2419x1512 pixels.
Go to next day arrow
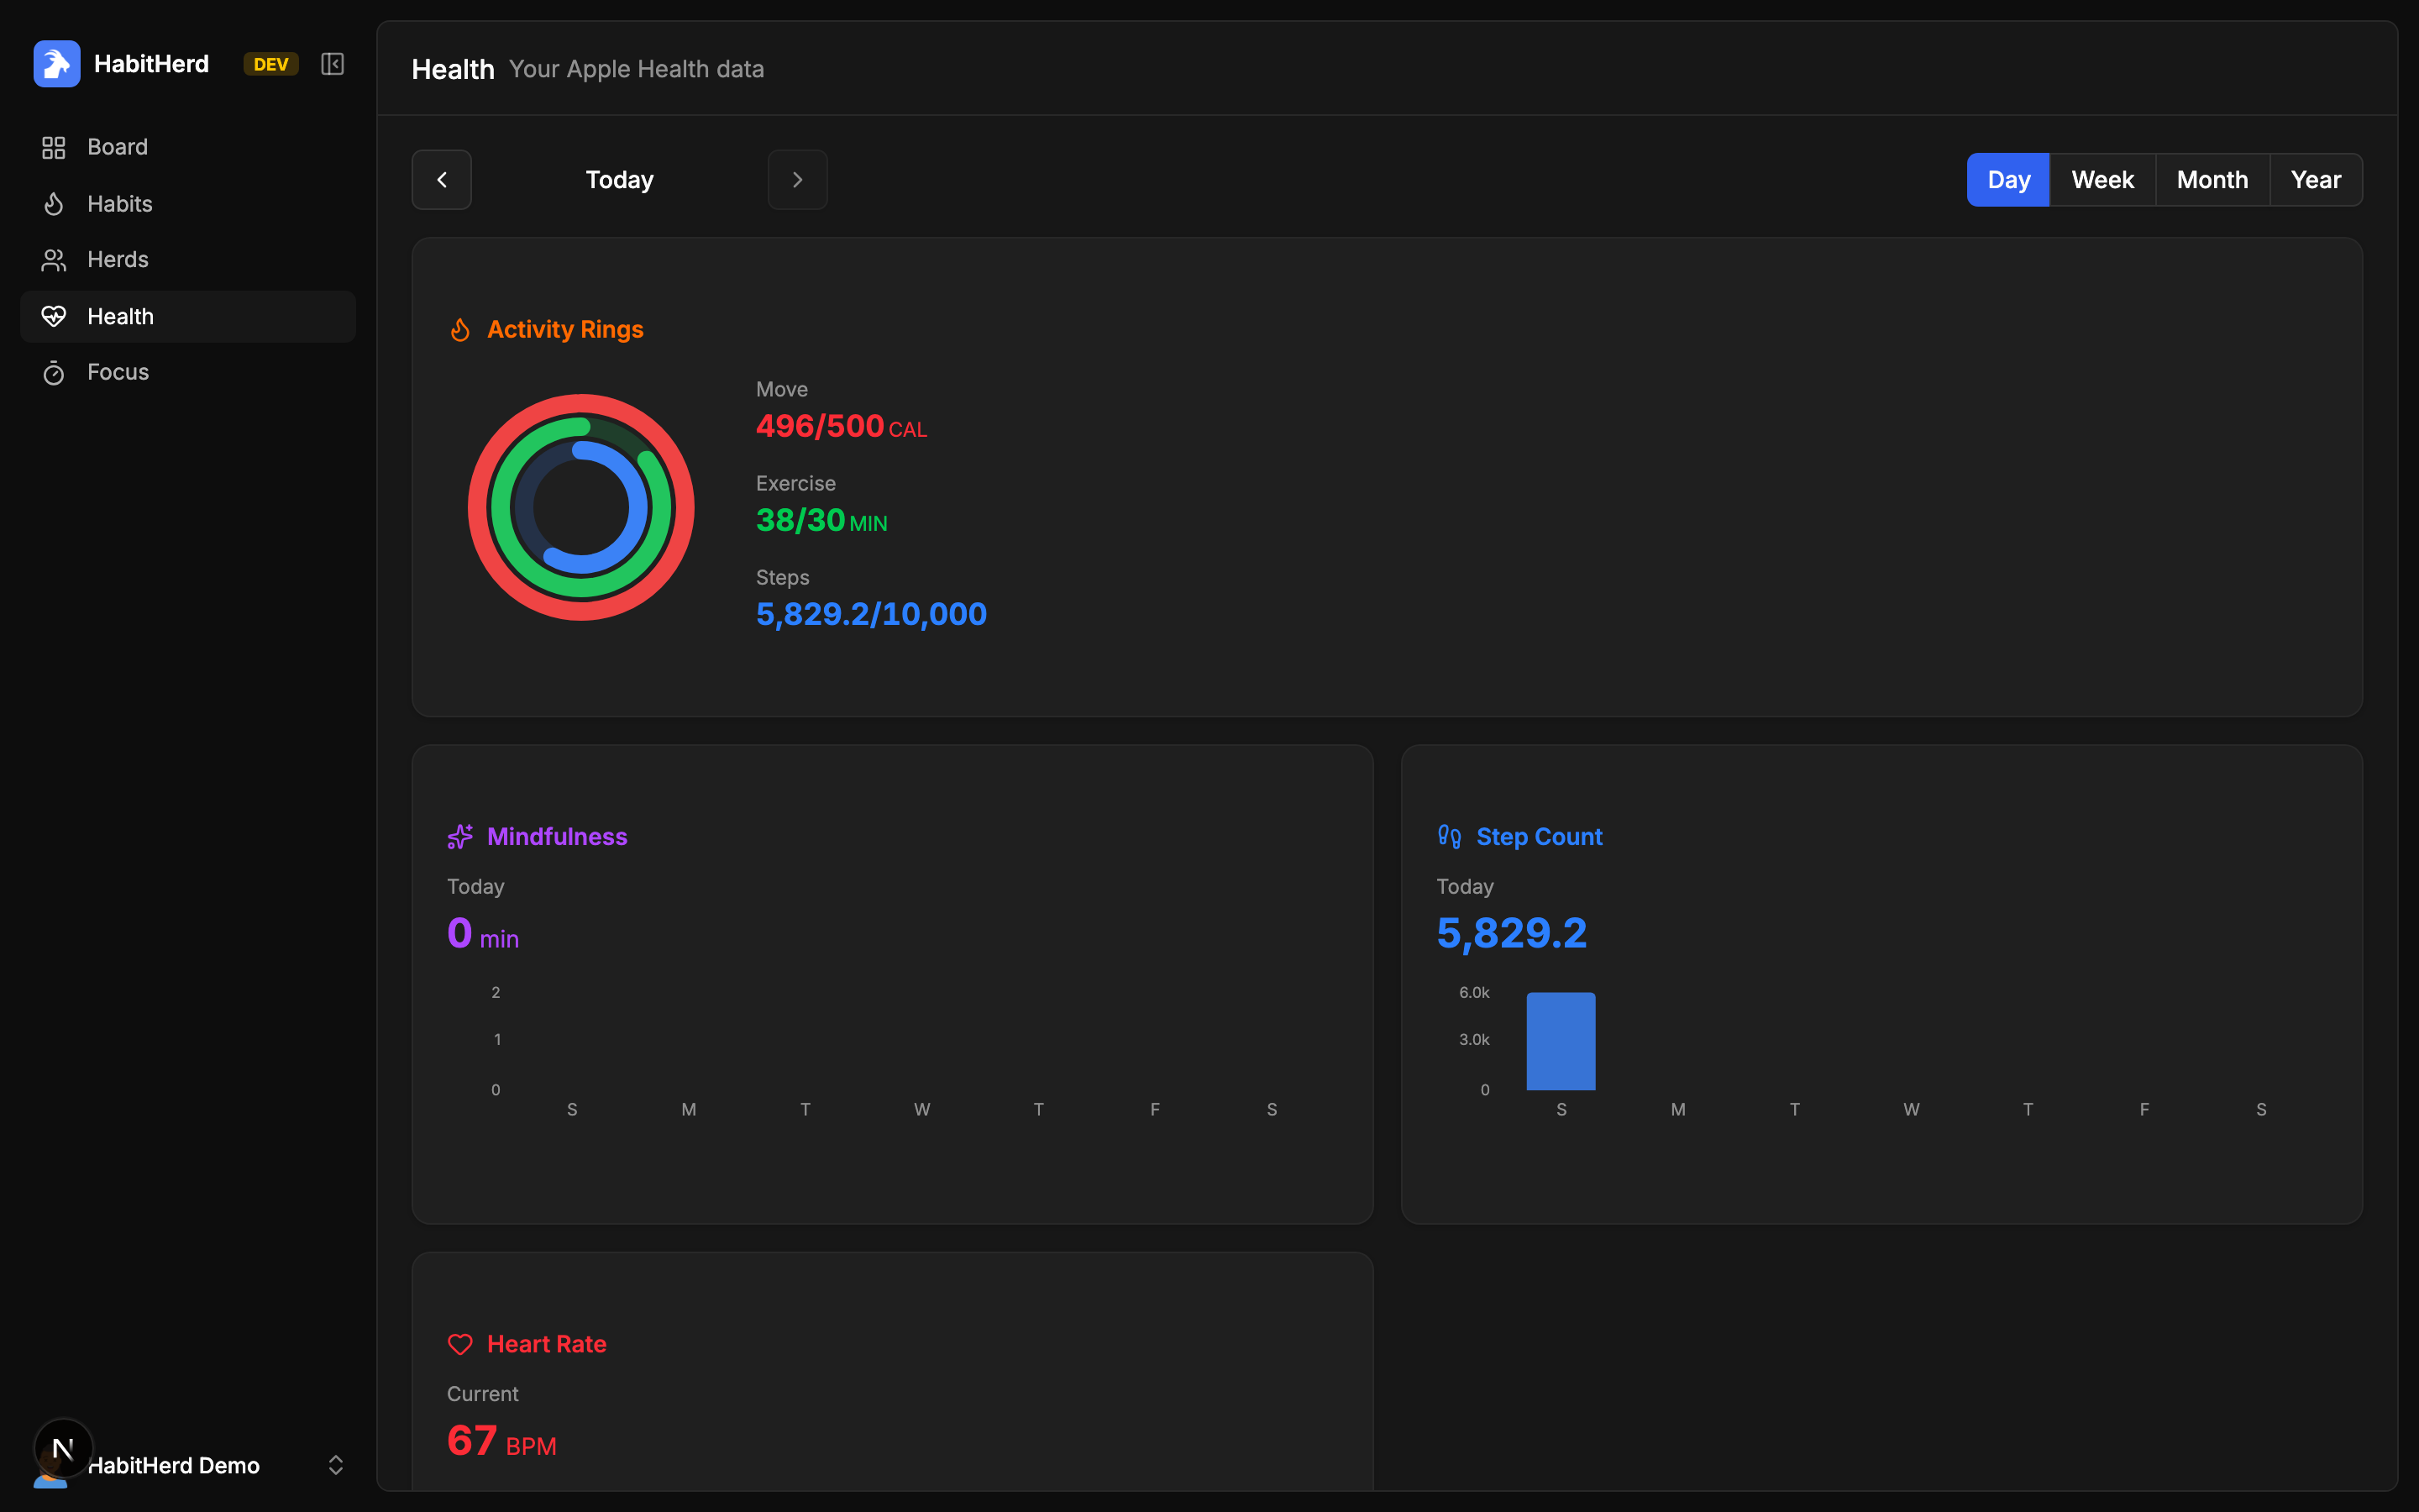[x=798, y=180]
